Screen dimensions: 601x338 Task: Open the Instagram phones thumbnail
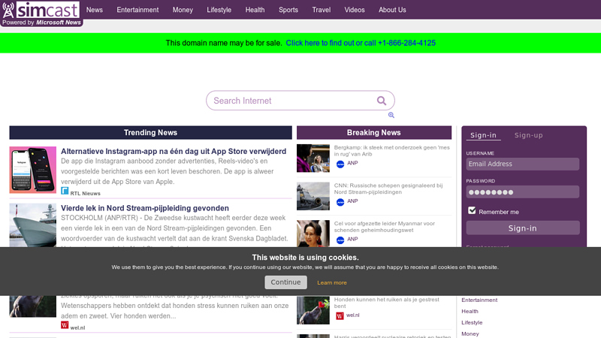(x=33, y=170)
